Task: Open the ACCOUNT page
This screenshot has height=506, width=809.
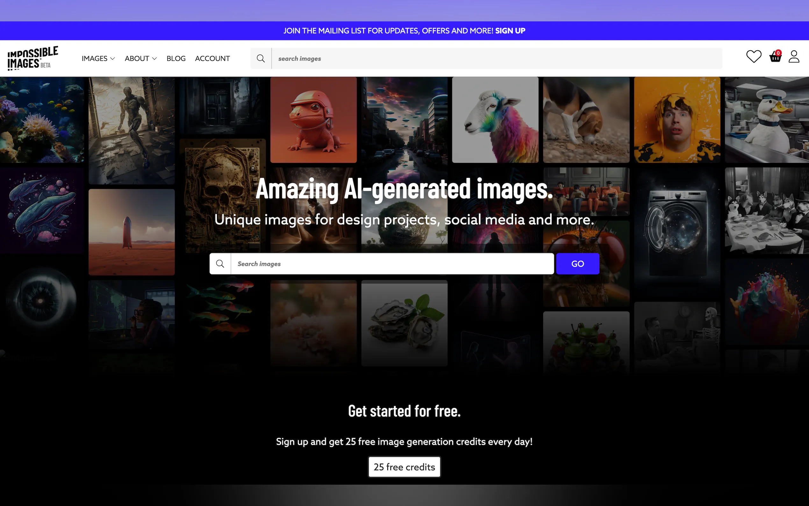Action: coord(212,58)
